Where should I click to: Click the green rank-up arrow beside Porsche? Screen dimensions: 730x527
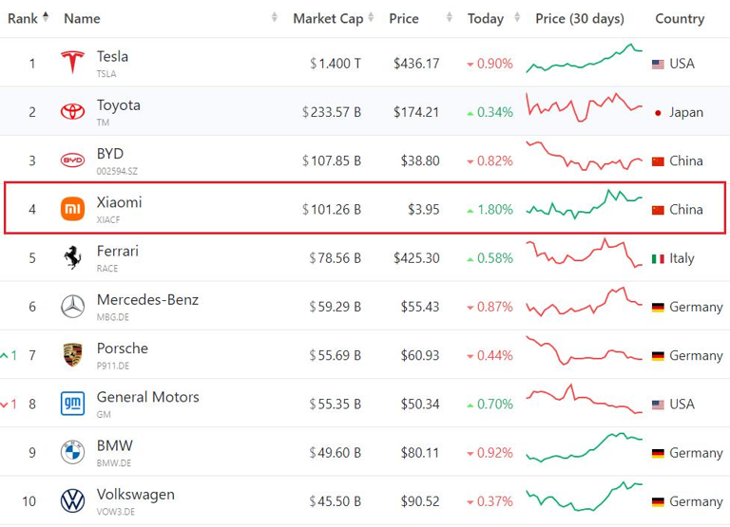tap(5, 355)
